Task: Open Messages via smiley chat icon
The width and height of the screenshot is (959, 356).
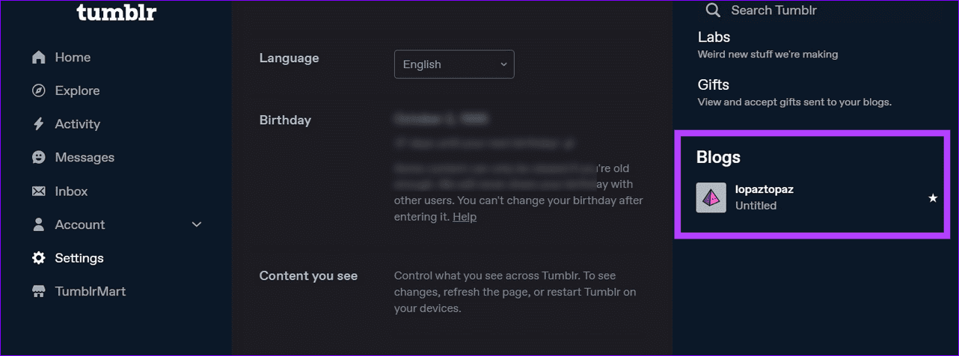Action: click(x=39, y=158)
